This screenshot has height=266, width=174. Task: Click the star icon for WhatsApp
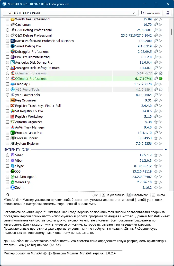156,182
